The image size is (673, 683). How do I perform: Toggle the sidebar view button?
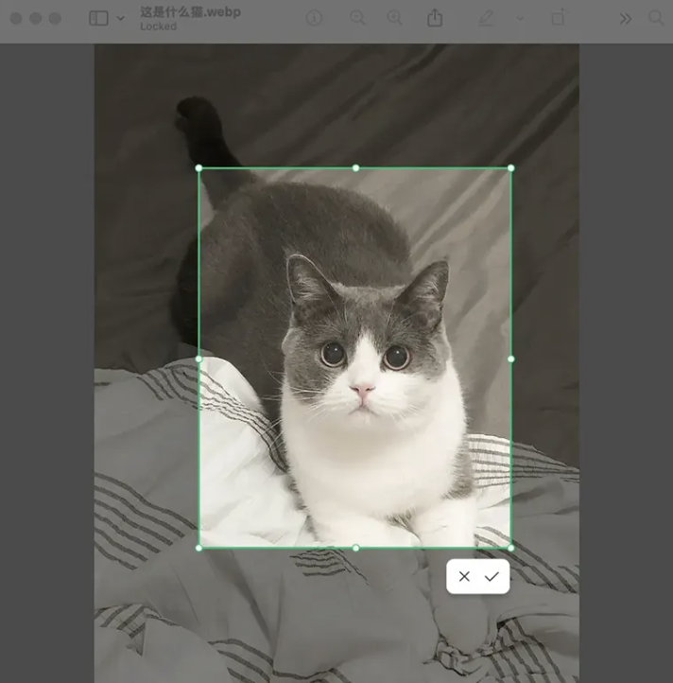(98, 18)
